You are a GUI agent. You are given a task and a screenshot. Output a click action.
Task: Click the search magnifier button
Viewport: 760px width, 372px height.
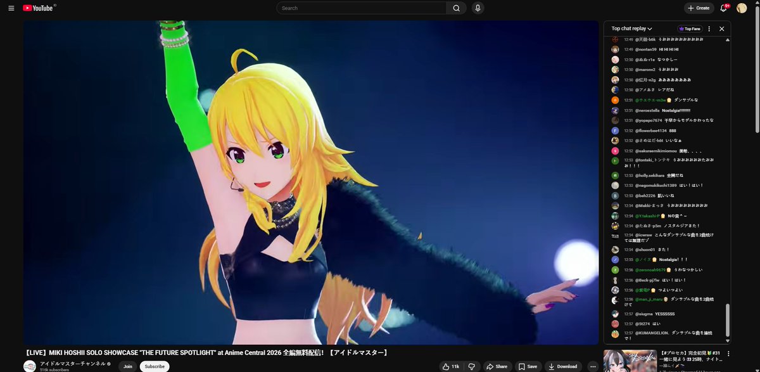pos(456,8)
